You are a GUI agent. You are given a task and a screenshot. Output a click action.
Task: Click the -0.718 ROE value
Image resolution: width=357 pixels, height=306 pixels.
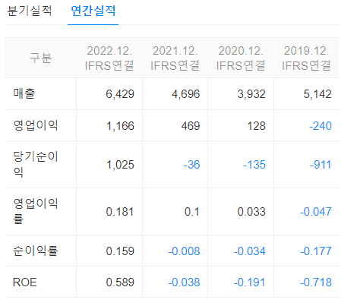click(316, 282)
